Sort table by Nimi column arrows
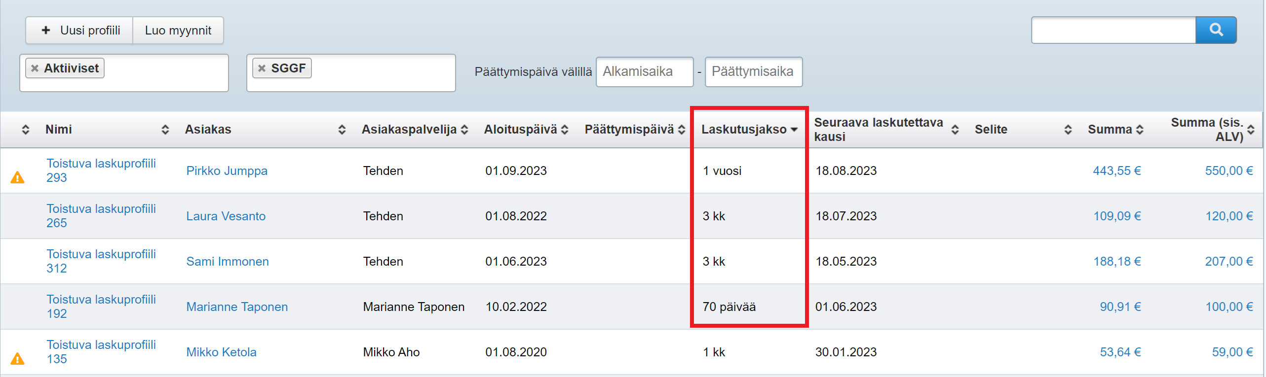Image resolution: width=1266 pixels, height=377 pixels. pos(165,130)
